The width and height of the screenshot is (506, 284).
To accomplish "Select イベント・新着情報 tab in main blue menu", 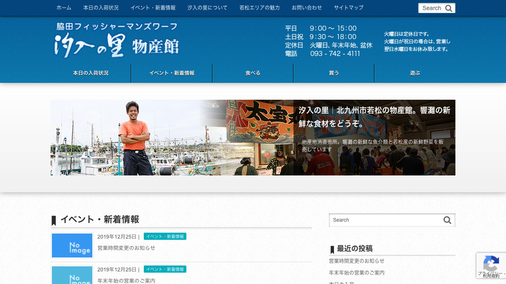I will (x=172, y=73).
